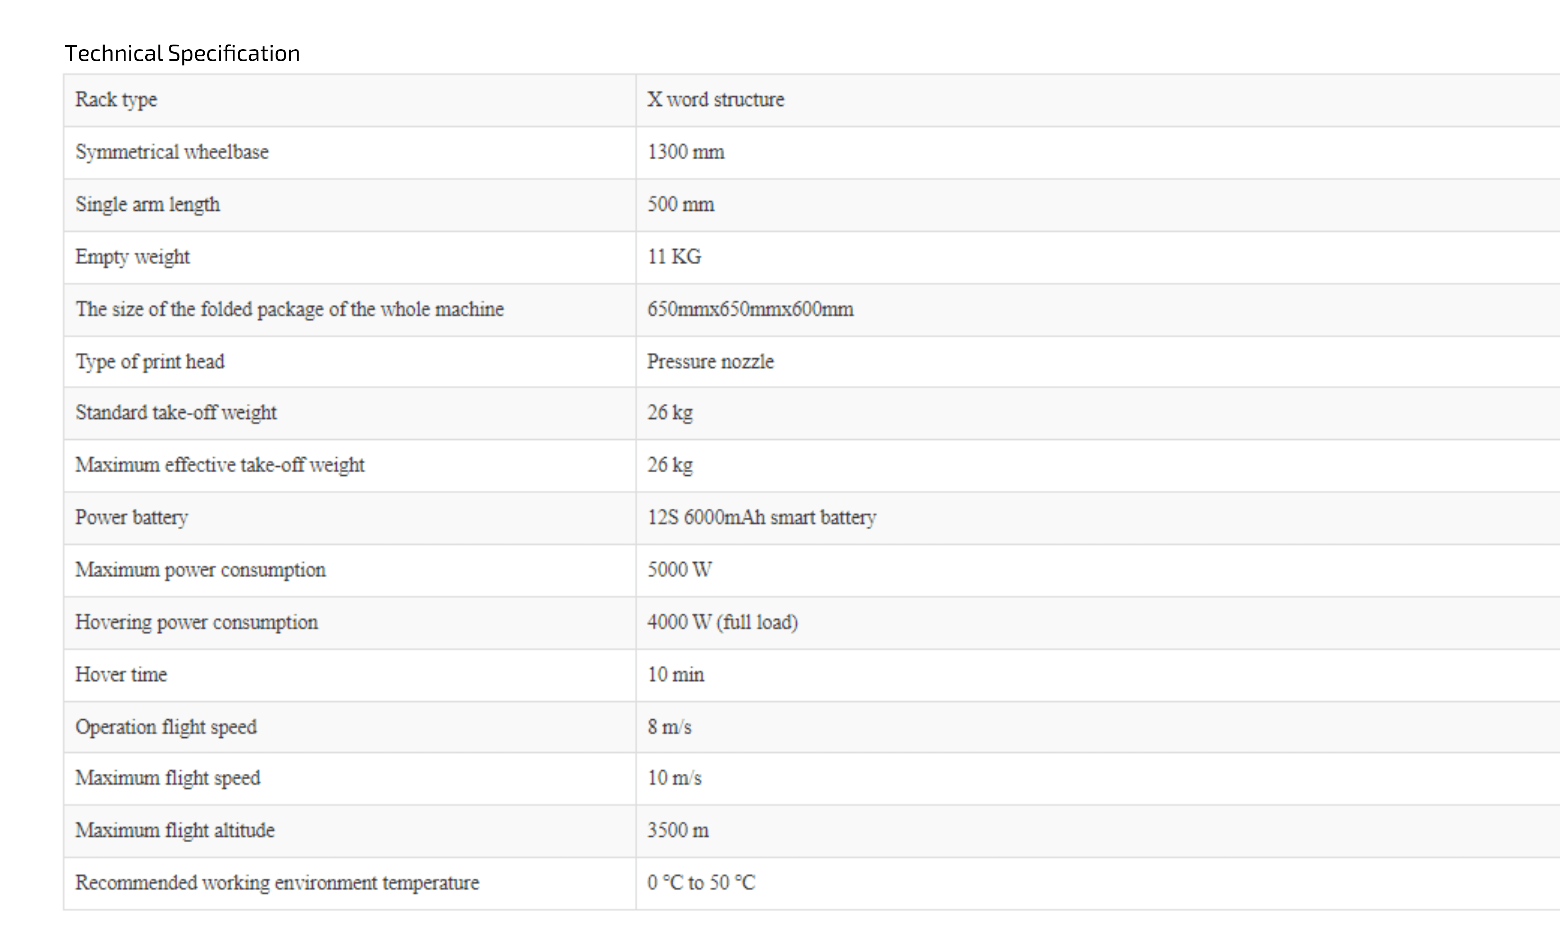
Task: Select the 0 °C to 50 °C temperature value
Action: pyautogui.click(x=701, y=882)
